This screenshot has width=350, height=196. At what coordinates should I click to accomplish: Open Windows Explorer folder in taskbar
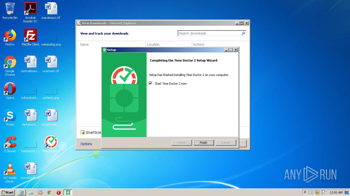point(31,192)
